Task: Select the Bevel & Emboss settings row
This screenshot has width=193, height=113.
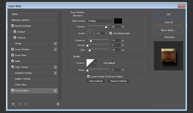Action: (x=34, y=26)
